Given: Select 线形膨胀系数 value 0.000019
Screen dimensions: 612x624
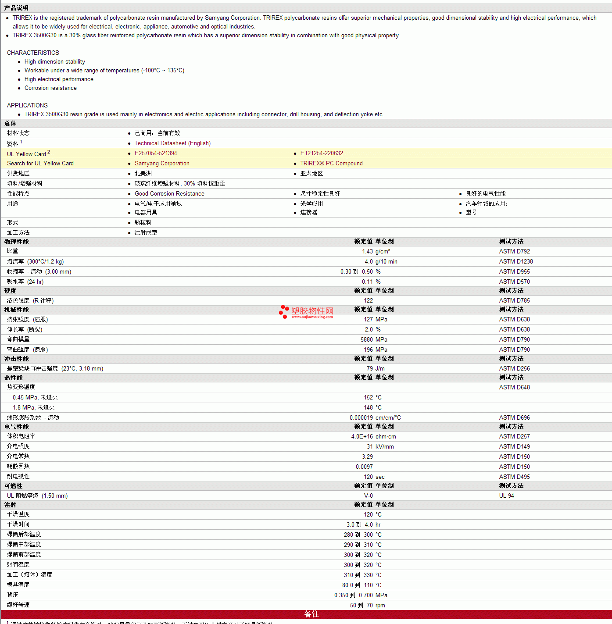Looking at the screenshot, I should pos(361,418).
